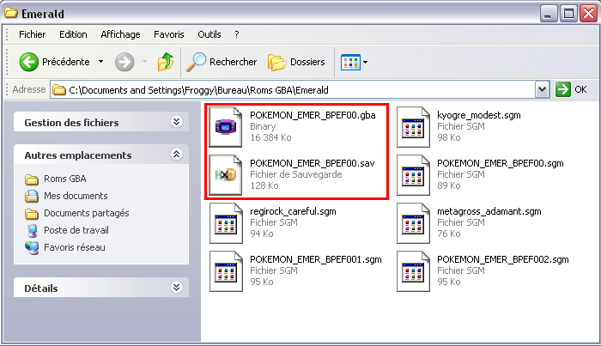Click the POKEMON_EMER_BPEF001.sgm file name
601x346 pixels.
pos(316,259)
